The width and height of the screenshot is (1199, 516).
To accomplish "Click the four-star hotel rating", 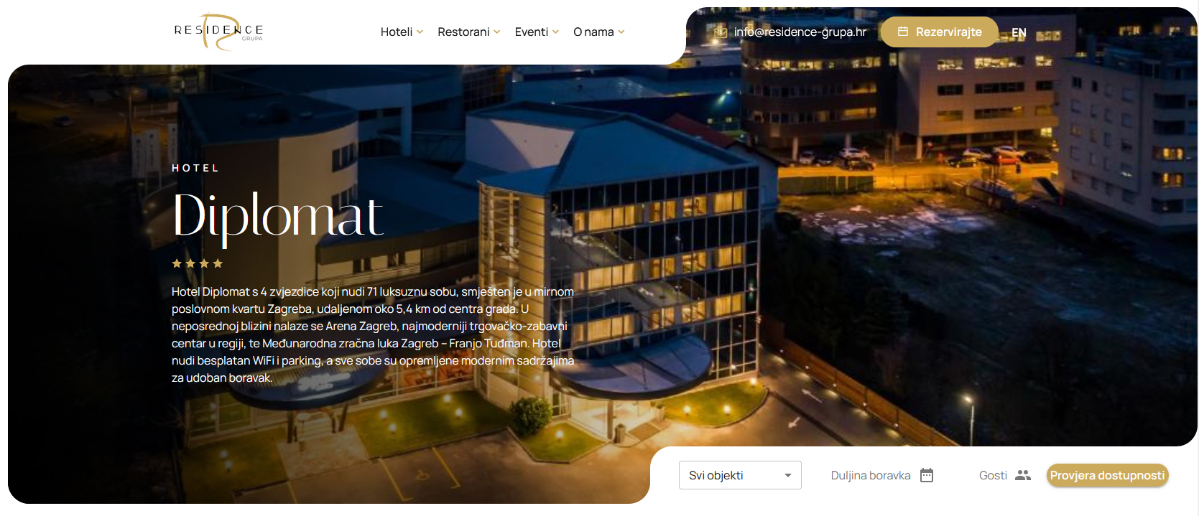I will 197,263.
